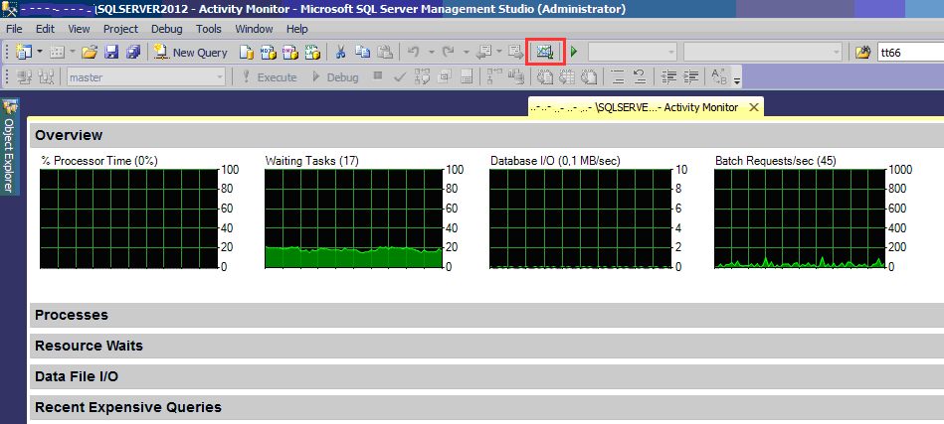Click the Change Connection icon
The image size is (944, 424).
pos(46,76)
